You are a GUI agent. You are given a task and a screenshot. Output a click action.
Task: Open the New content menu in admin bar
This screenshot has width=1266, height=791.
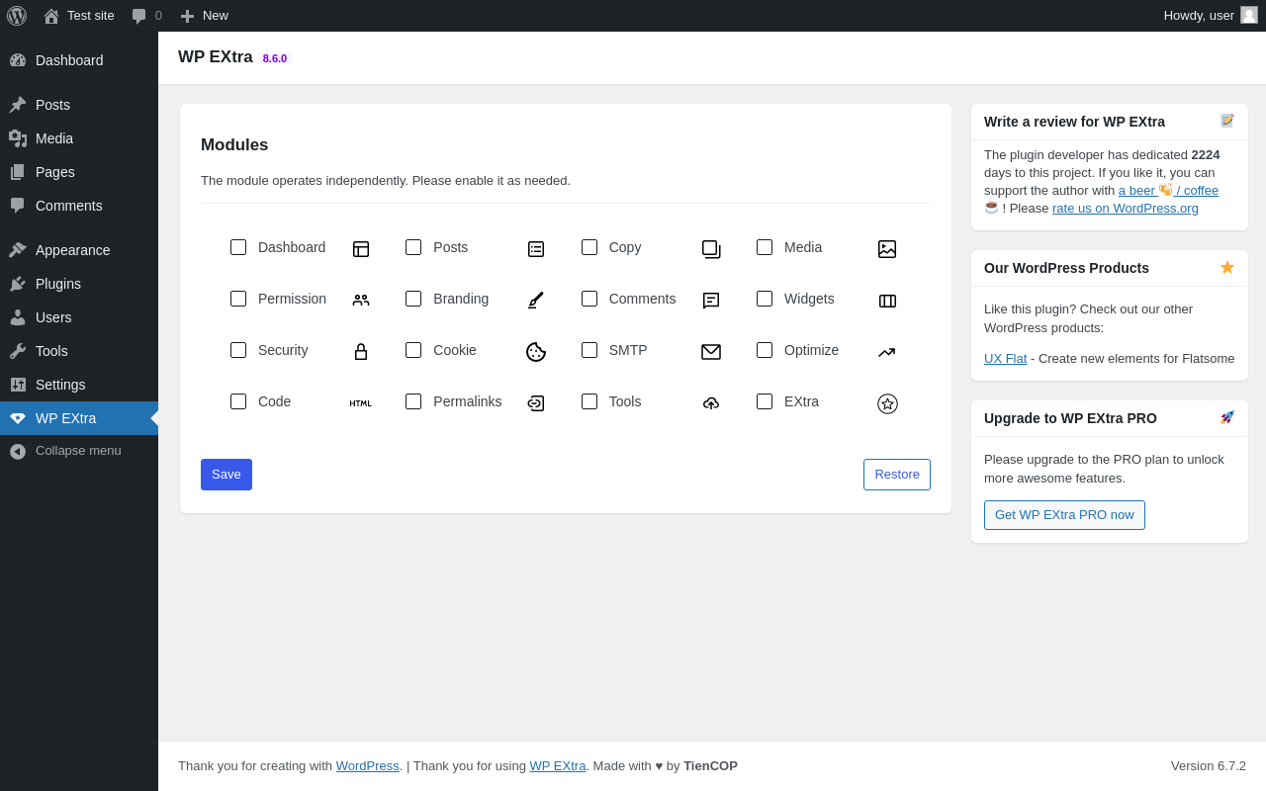tap(204, 16)
